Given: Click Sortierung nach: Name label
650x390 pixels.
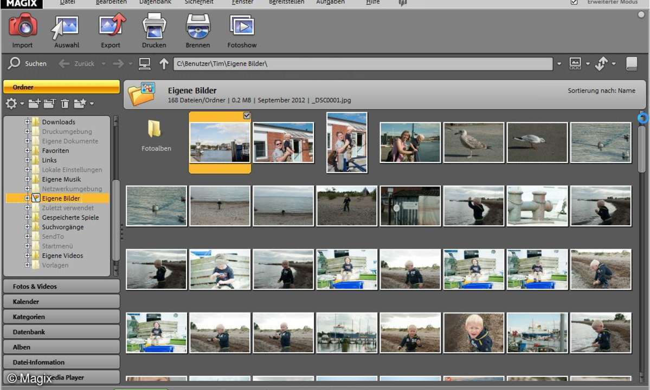Looking at the screenshot, I should 602,90.
